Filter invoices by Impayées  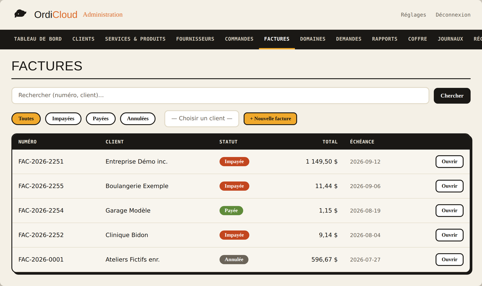[63, 118]
